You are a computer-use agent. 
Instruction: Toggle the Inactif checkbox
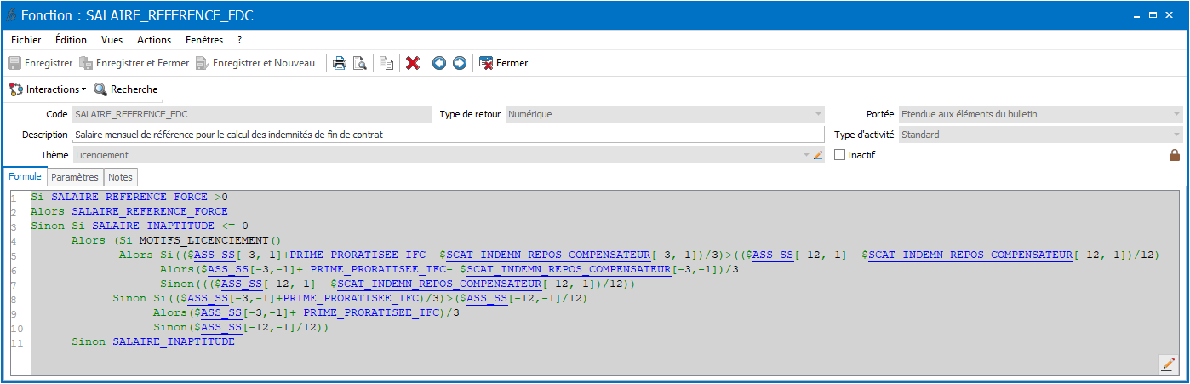tap(840, 155)
